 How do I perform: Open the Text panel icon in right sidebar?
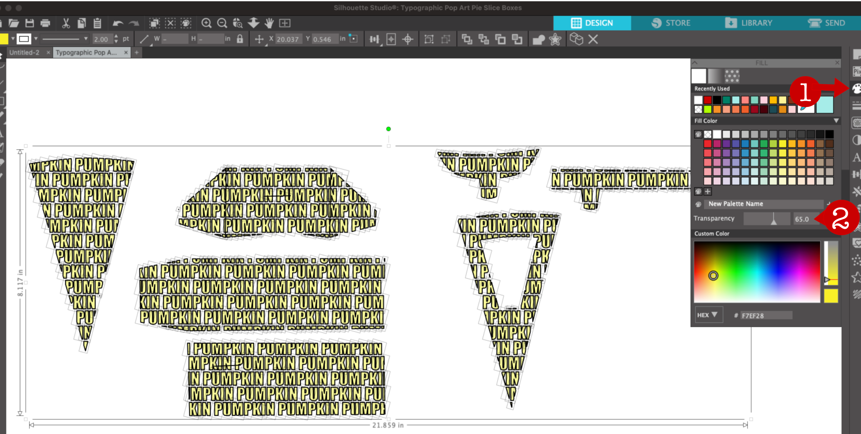[856, 157]
